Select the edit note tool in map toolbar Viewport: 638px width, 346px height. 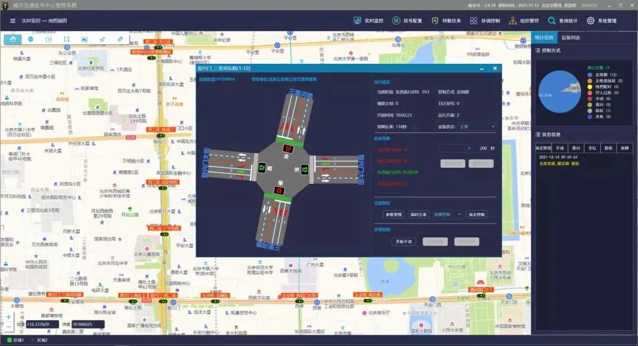pos(48,40)
